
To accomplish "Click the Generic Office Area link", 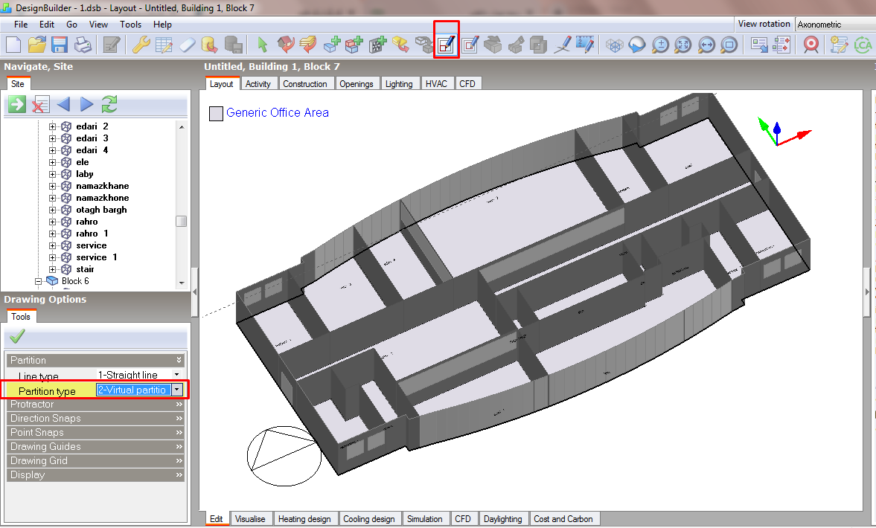I will coord(278,113).
